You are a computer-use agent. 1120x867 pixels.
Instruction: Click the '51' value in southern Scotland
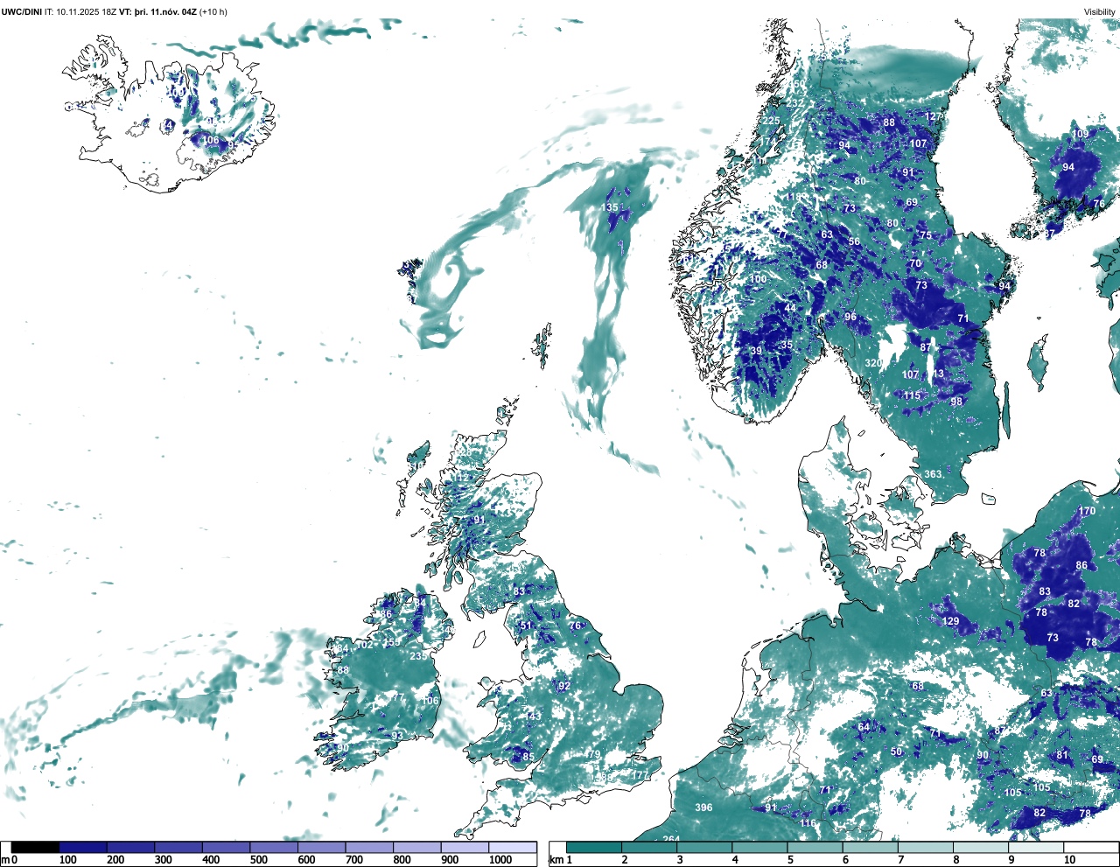[526, 626]
